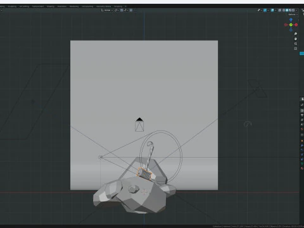The height and width of the screenshot is (228, 304).
Task: Toggle perspective/orthographic view button
Action: pyautogui.click(x=296, y=49)
